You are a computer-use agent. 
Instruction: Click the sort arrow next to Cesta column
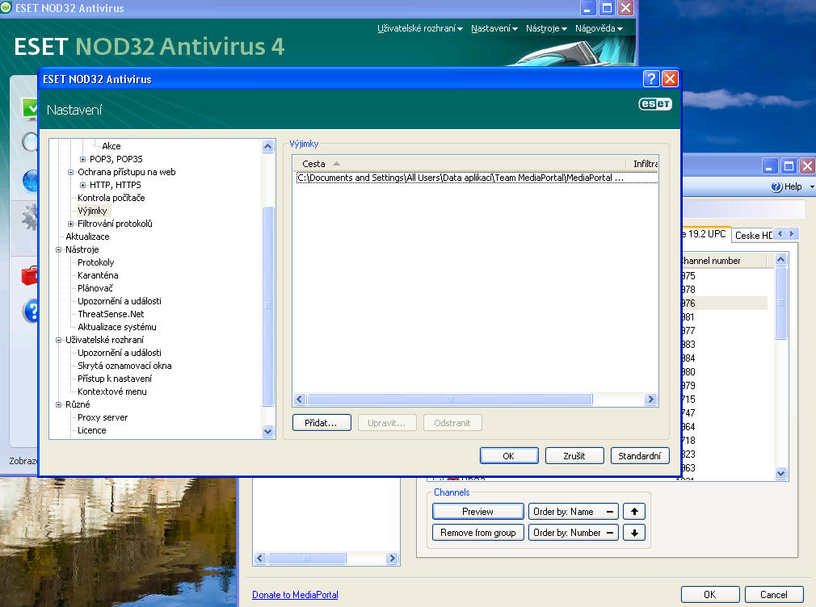[x=336, y=163]
